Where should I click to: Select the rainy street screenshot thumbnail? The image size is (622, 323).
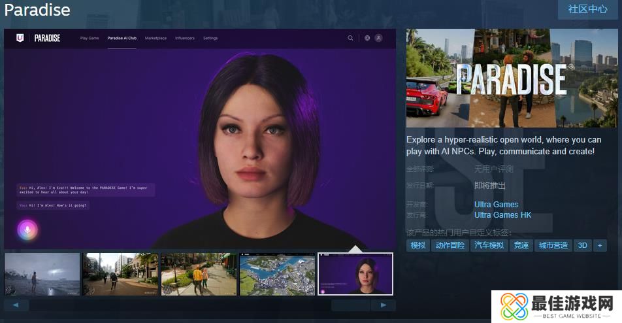pos(42,274)
